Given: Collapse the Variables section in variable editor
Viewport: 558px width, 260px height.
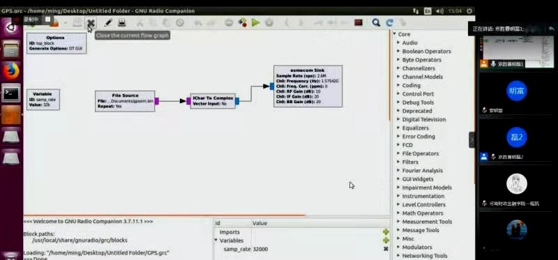Looking at the screenshot, I should pyautogui.click(x=216, y=240).
